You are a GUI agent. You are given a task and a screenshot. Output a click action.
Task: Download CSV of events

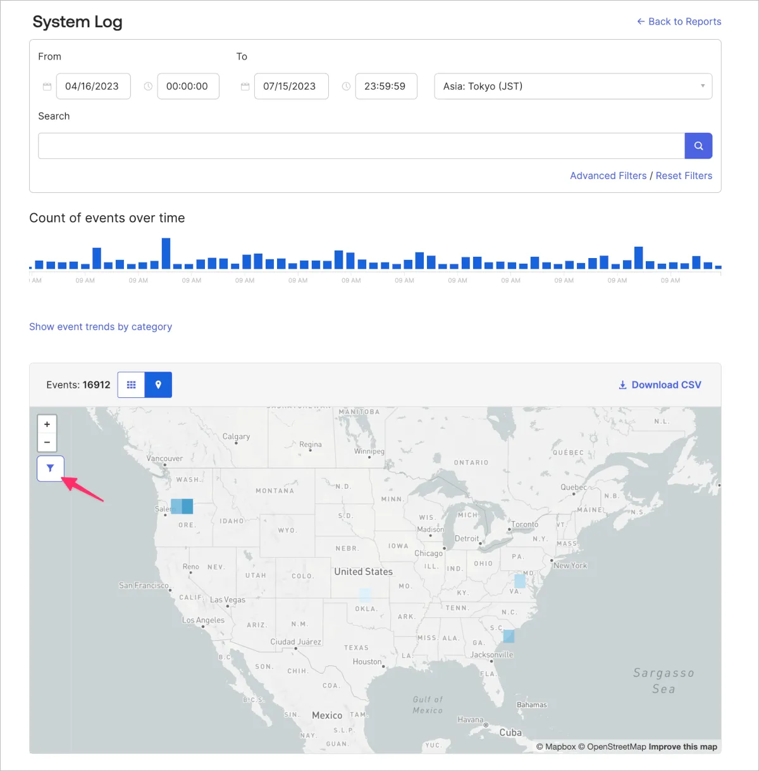coord(660,385)
